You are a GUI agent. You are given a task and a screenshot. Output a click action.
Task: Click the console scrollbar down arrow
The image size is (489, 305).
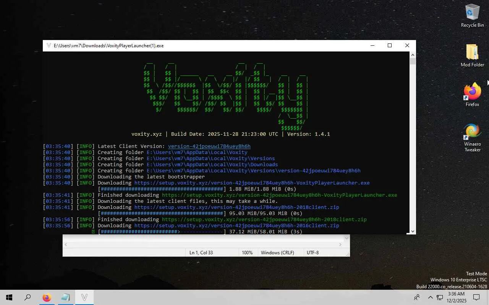point(413,231)
